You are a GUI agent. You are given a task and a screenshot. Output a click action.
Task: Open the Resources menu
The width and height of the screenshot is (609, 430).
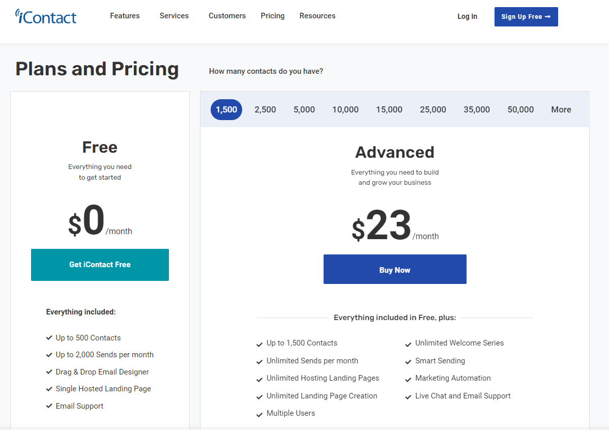pyautogui.click(x=317, y=16)
